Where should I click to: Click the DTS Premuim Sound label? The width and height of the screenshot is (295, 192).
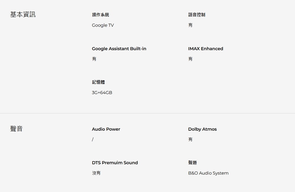(x=115, y=163)
